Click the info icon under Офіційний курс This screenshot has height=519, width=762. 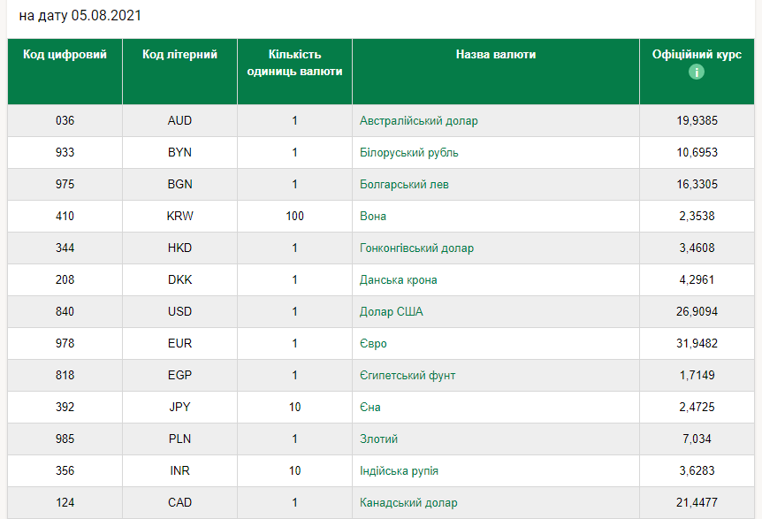697,72
